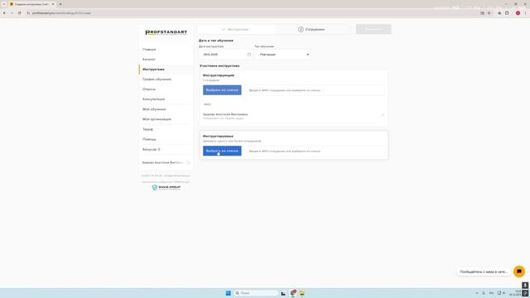Switch to first step tab with checkmark

[235, 30]
